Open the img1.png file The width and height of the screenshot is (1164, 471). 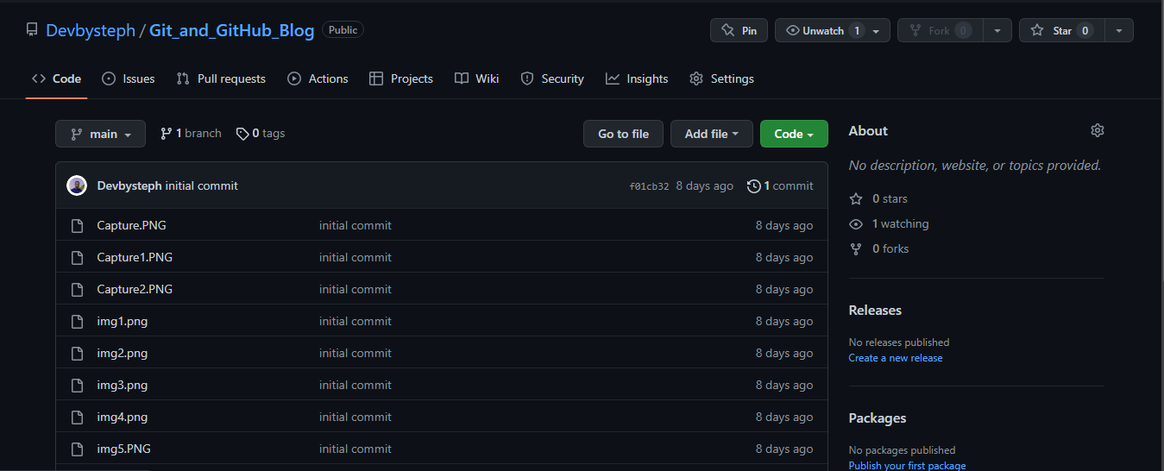click(x=122, y=321)
